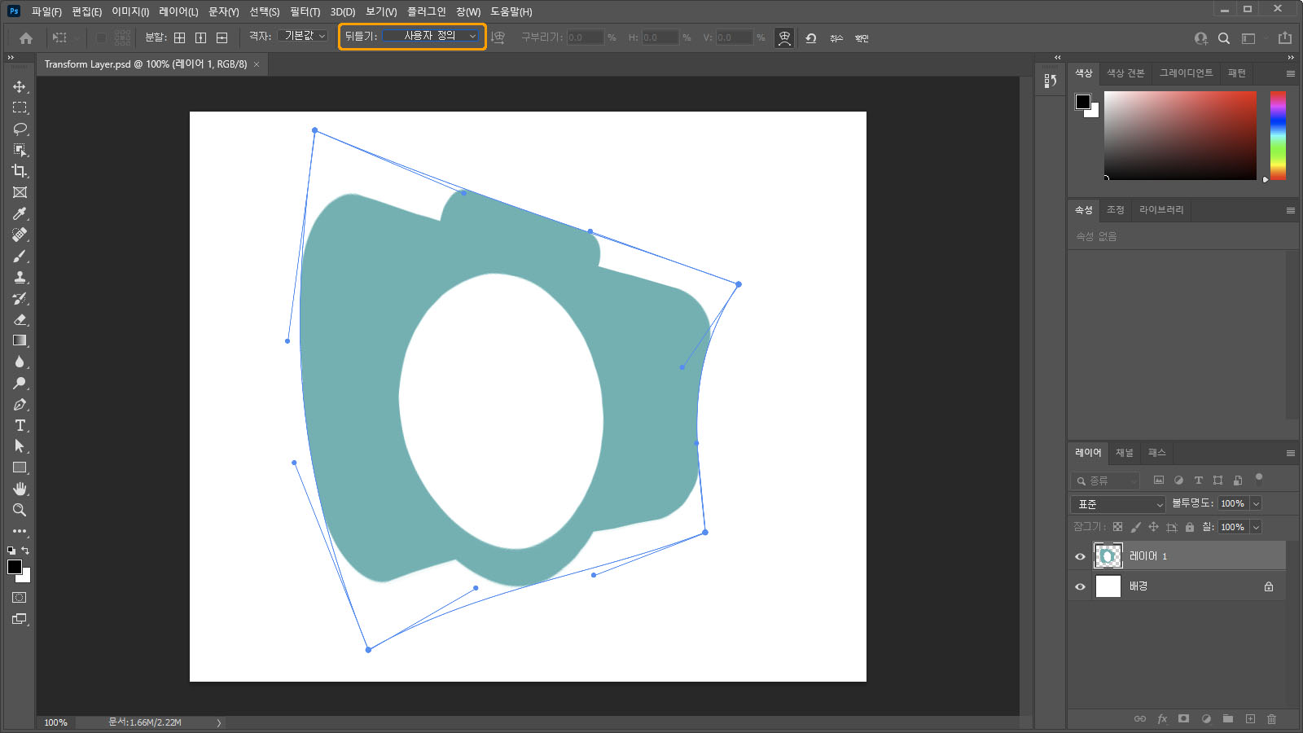The width and height of the screenshot is (1303, 733).
Task: Select the Horizontal Type tool
Action: [x=20, y=425]
